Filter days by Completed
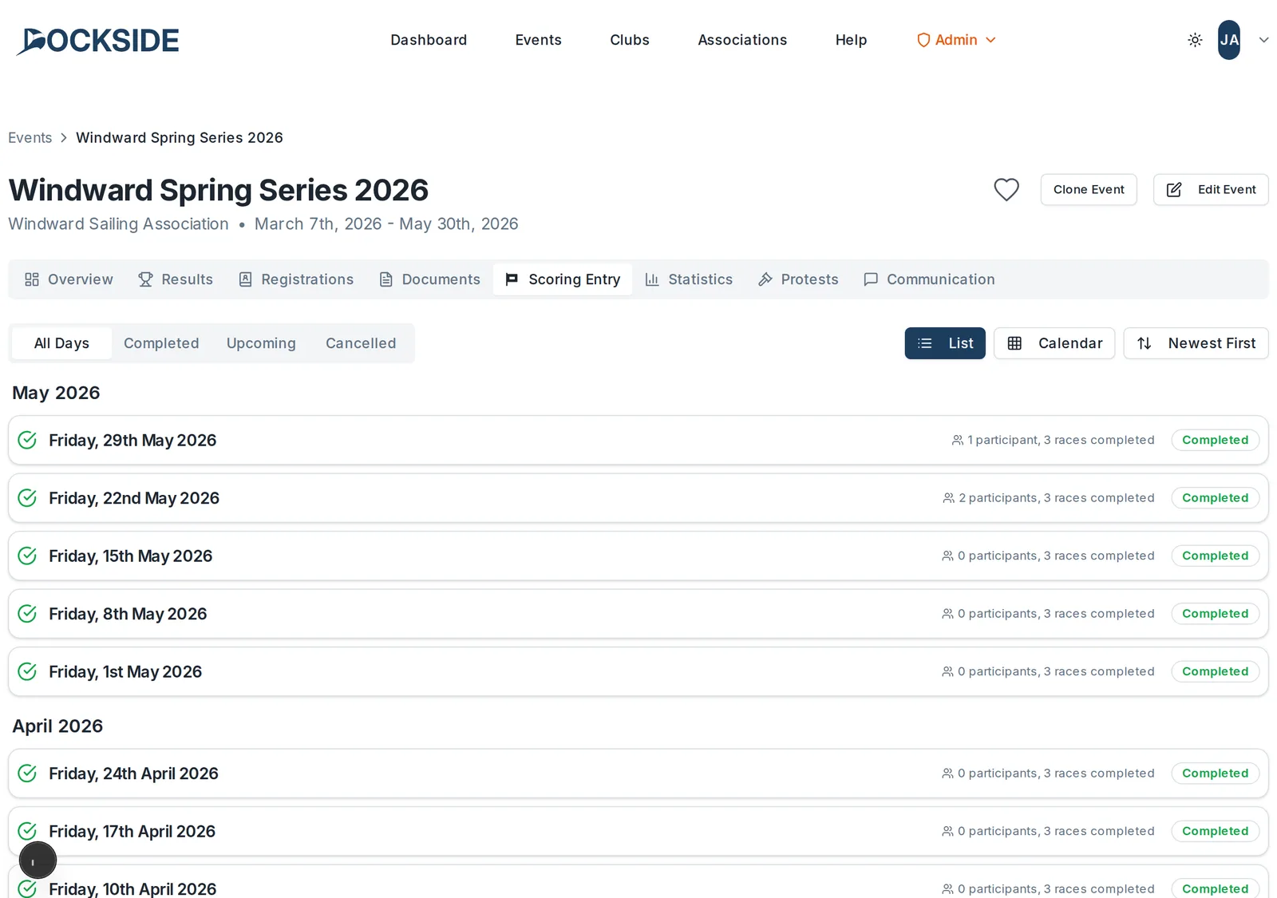Image resolution: width=1277 pixels, height=898 pixels. click(x=161, y=343)
